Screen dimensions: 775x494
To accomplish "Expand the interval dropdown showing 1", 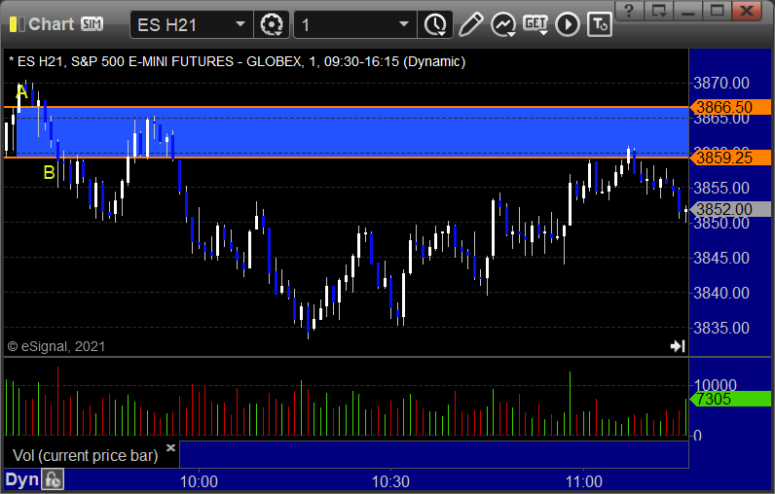I will 404,24.
